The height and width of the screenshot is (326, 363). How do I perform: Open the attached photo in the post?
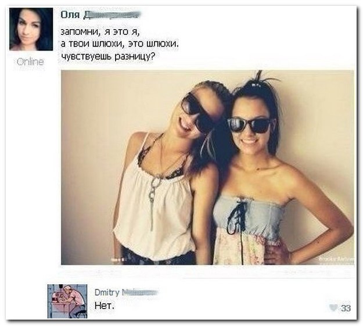click(x=207, y=167)
